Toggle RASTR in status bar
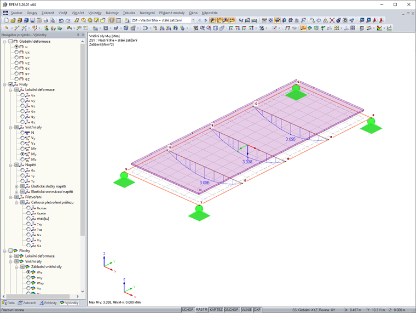The image size is (416, 313). click(x=201, y=310)
